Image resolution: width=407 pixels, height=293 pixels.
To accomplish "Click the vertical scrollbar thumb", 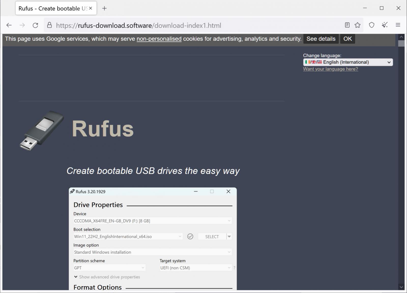I will point(401,43).
